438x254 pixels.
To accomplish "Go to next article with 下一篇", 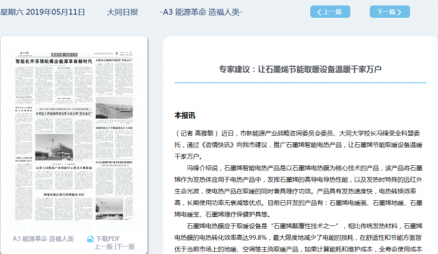I will [x=389, y=12].
